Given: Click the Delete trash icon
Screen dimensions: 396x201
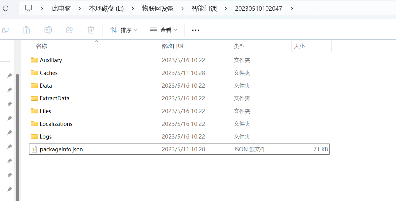Looking at the screenshot, I should [91, 30].
